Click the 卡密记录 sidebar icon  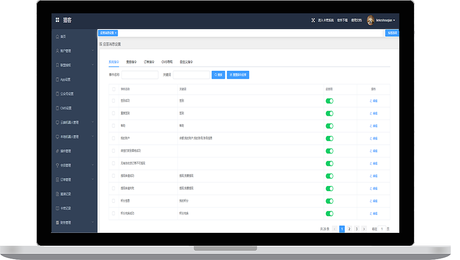coord(57,208)
